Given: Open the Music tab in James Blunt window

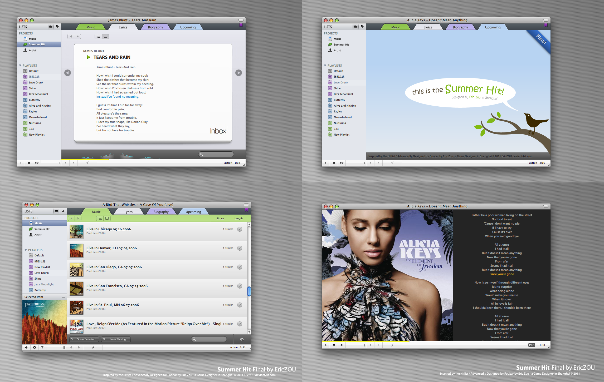Looking at the screenshot, I should 91,27.
